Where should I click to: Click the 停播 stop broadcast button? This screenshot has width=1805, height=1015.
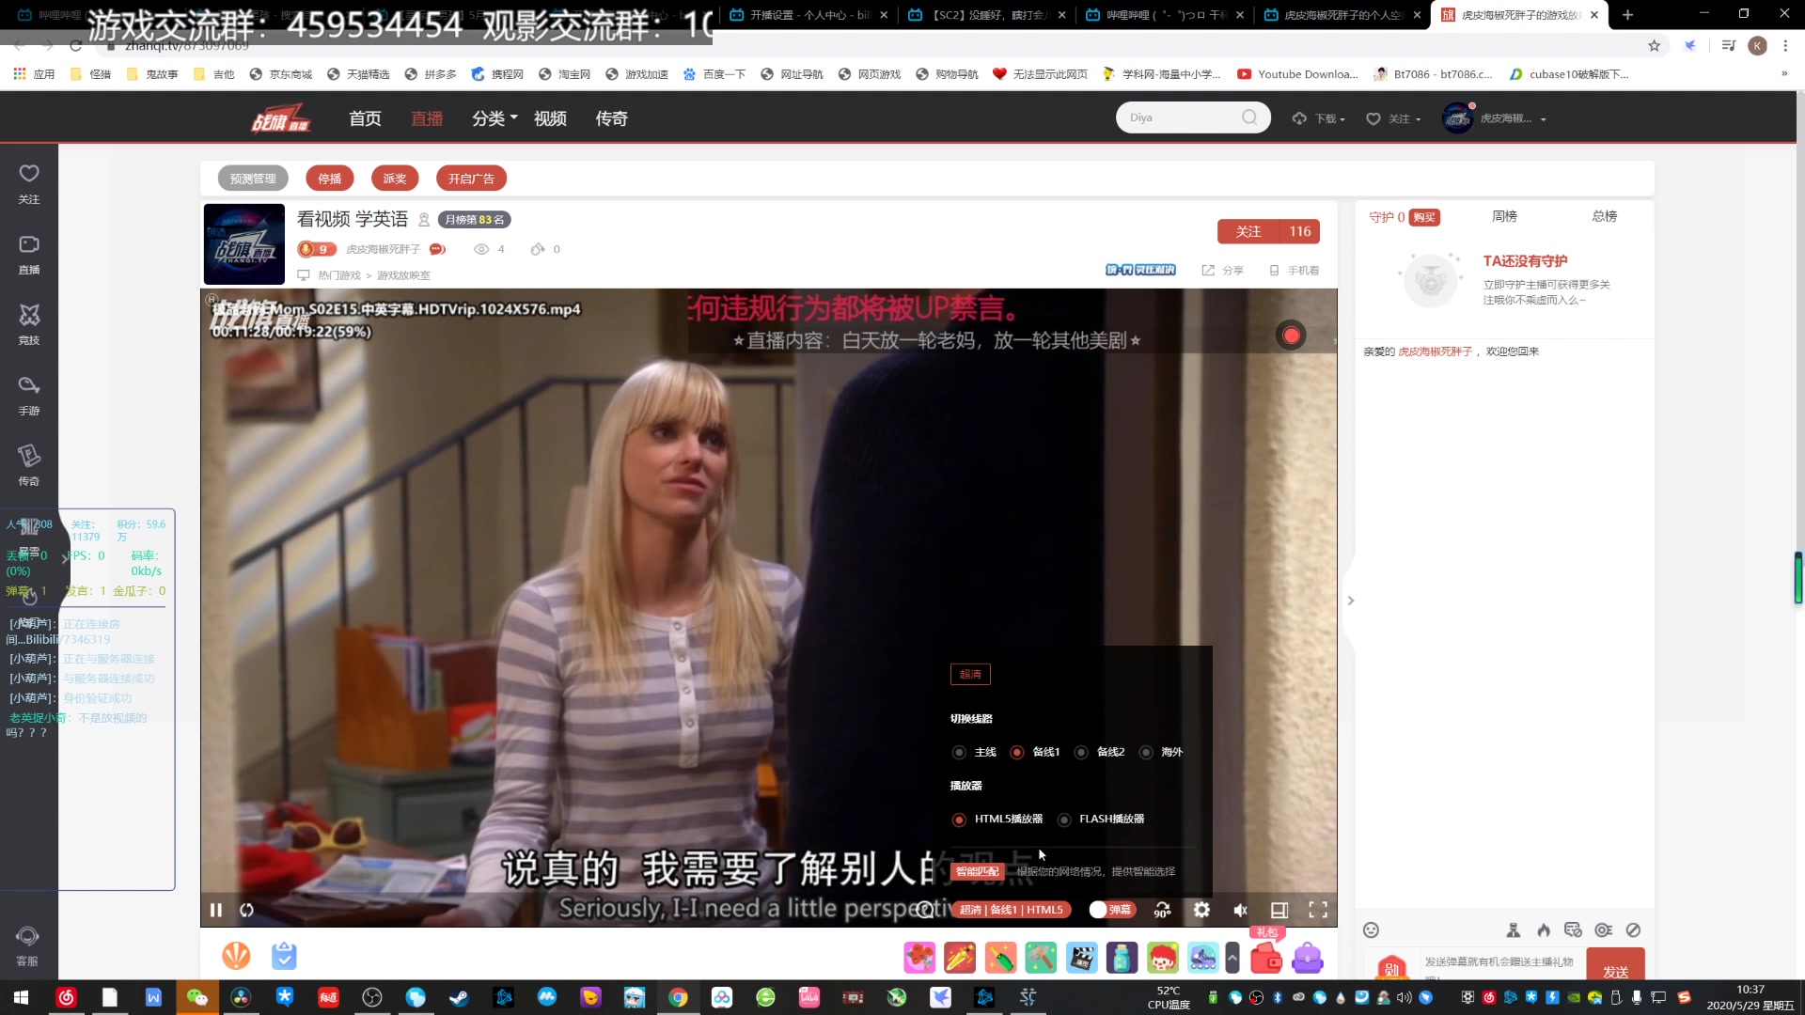(330, 179)
